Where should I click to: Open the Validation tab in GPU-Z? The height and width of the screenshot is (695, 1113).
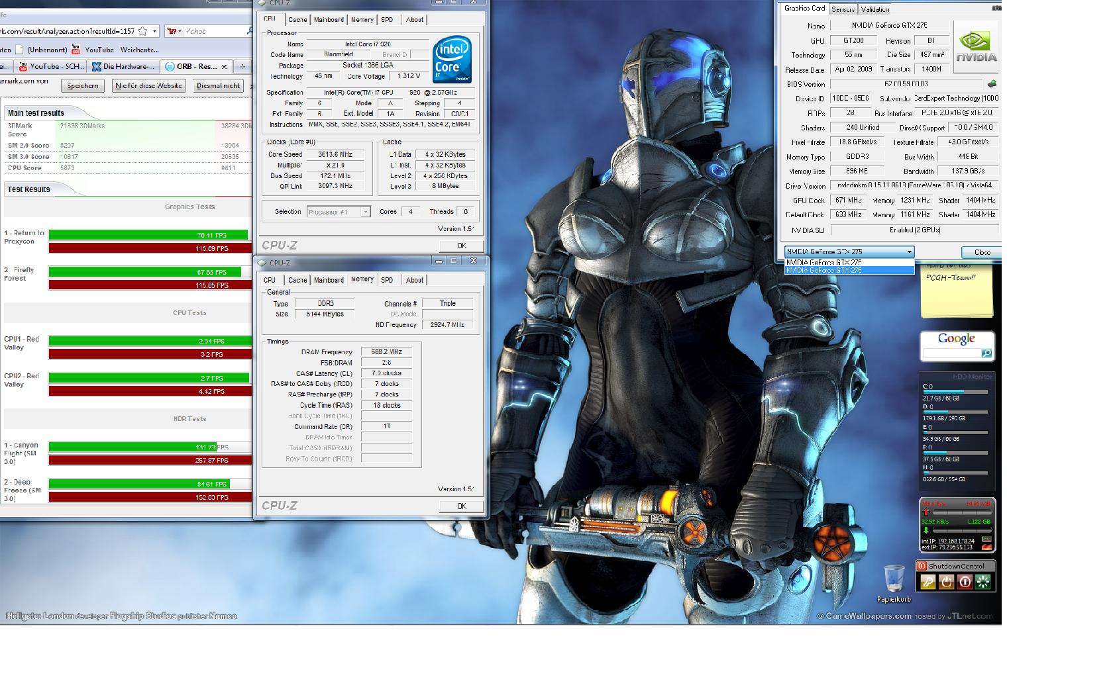875,9
